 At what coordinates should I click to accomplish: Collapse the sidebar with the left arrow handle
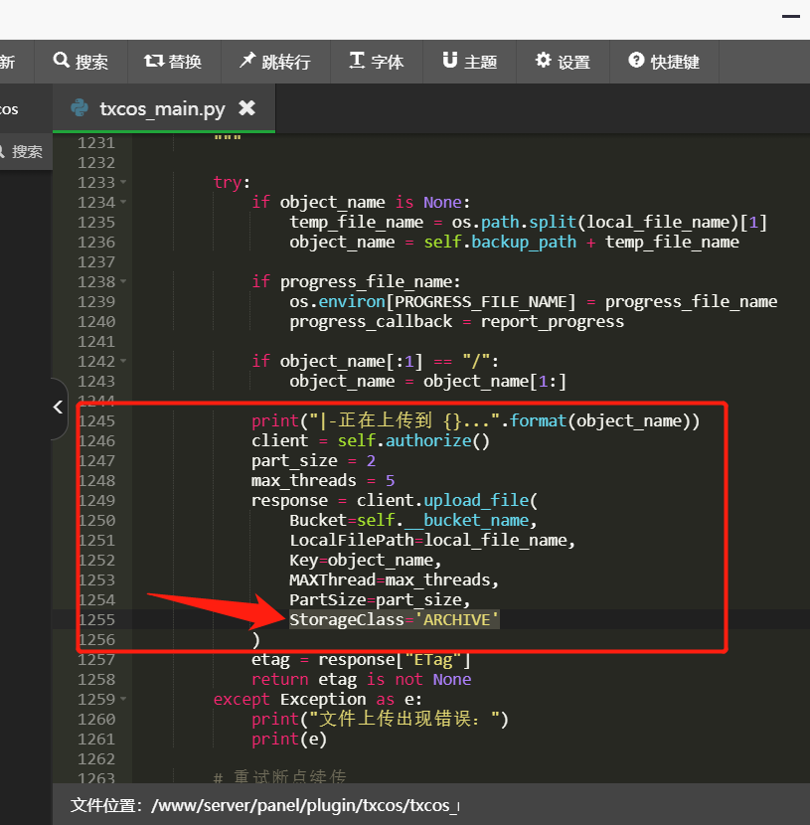tap(58, 408)
